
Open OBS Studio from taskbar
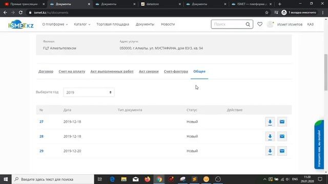coord(218,179)
